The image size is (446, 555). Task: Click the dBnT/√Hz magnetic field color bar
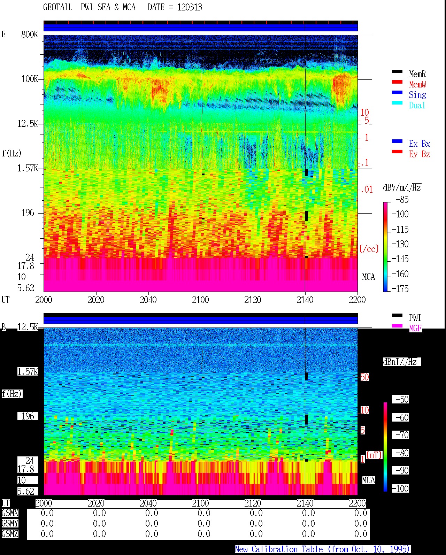[x=385, y=447]
